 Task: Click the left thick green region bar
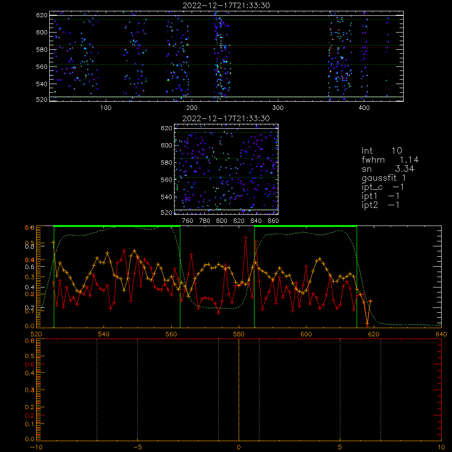click(x=117, y=226)
